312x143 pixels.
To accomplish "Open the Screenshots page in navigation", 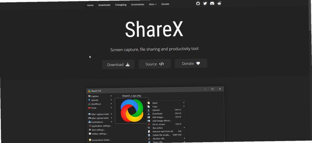I will [138, 5].
